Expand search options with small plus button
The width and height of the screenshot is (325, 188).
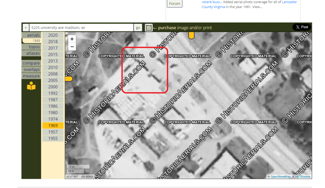[26, 28]
